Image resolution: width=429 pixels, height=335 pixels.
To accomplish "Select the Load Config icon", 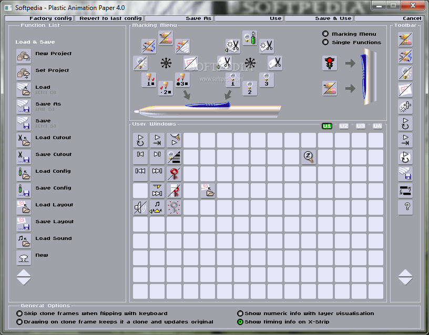I will (x=24, y=174).
